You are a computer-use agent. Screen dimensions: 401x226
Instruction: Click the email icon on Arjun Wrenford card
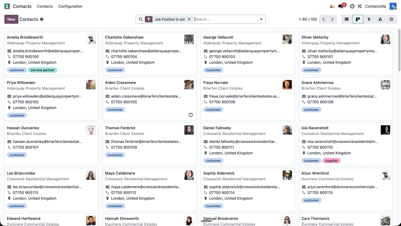coord(304,187)
